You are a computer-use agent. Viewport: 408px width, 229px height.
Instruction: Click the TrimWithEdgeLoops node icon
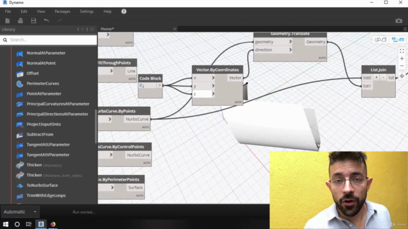[x=20, y=196]
